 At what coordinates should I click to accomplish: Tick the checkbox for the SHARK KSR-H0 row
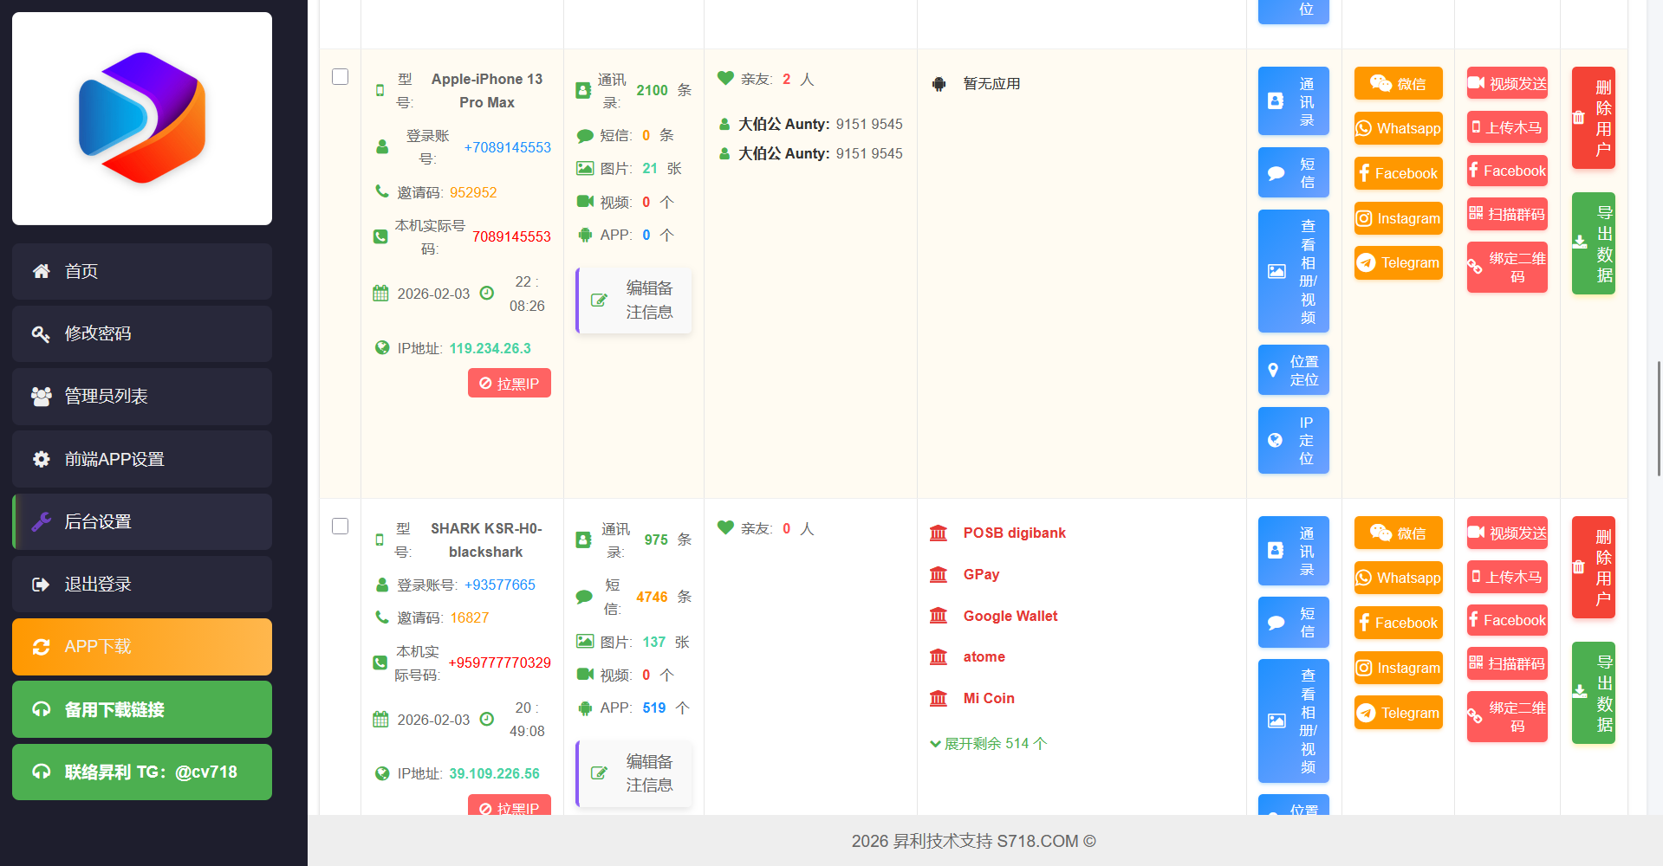point(341,527)
